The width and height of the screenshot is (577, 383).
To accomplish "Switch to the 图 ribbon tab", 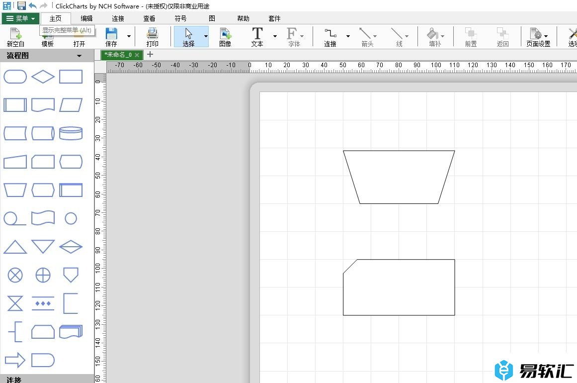I will [212, 18].
